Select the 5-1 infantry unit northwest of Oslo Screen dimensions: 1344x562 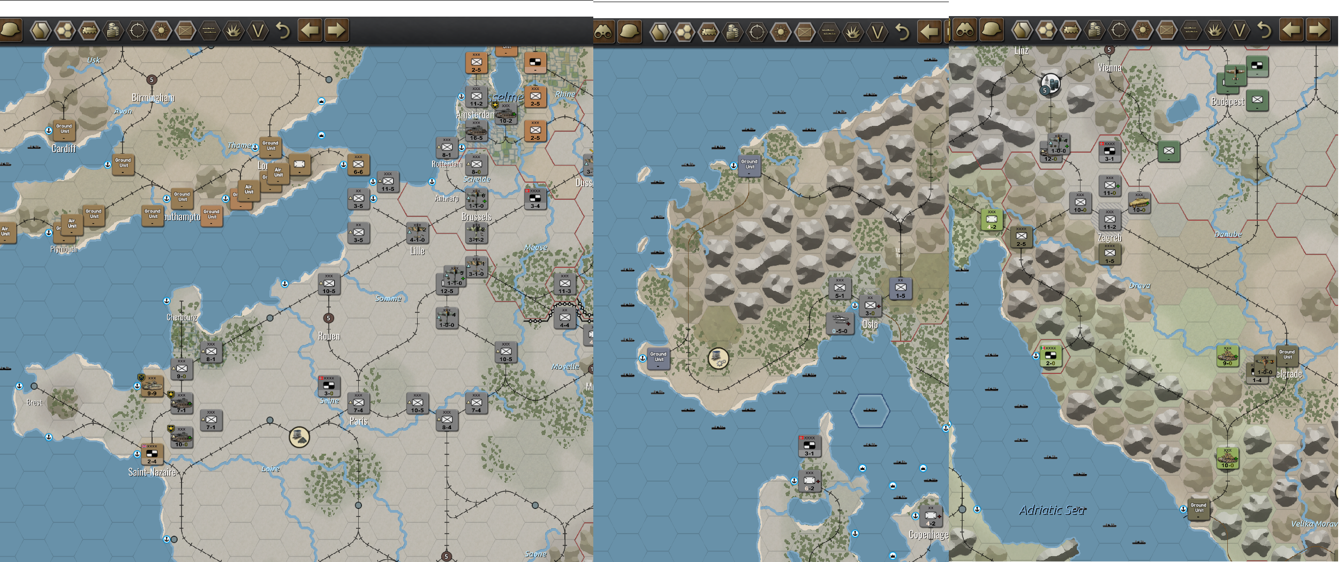tap(840, 288)
